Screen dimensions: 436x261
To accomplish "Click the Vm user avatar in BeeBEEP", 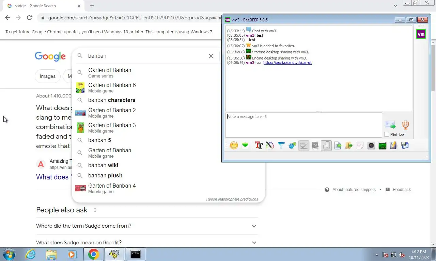I will pos(421,34).
